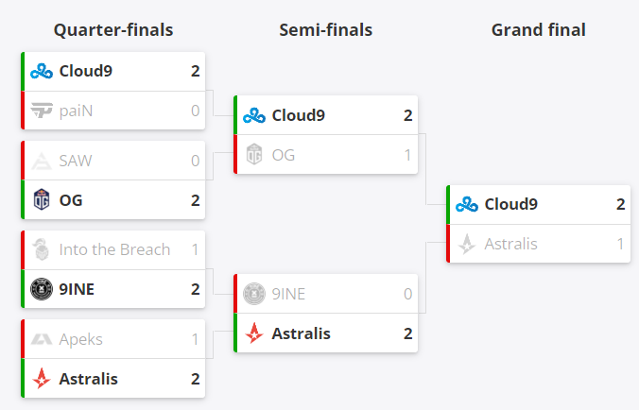Click Astralis logo in the grand final
The image size is (639, 410).
pos(467,244)
